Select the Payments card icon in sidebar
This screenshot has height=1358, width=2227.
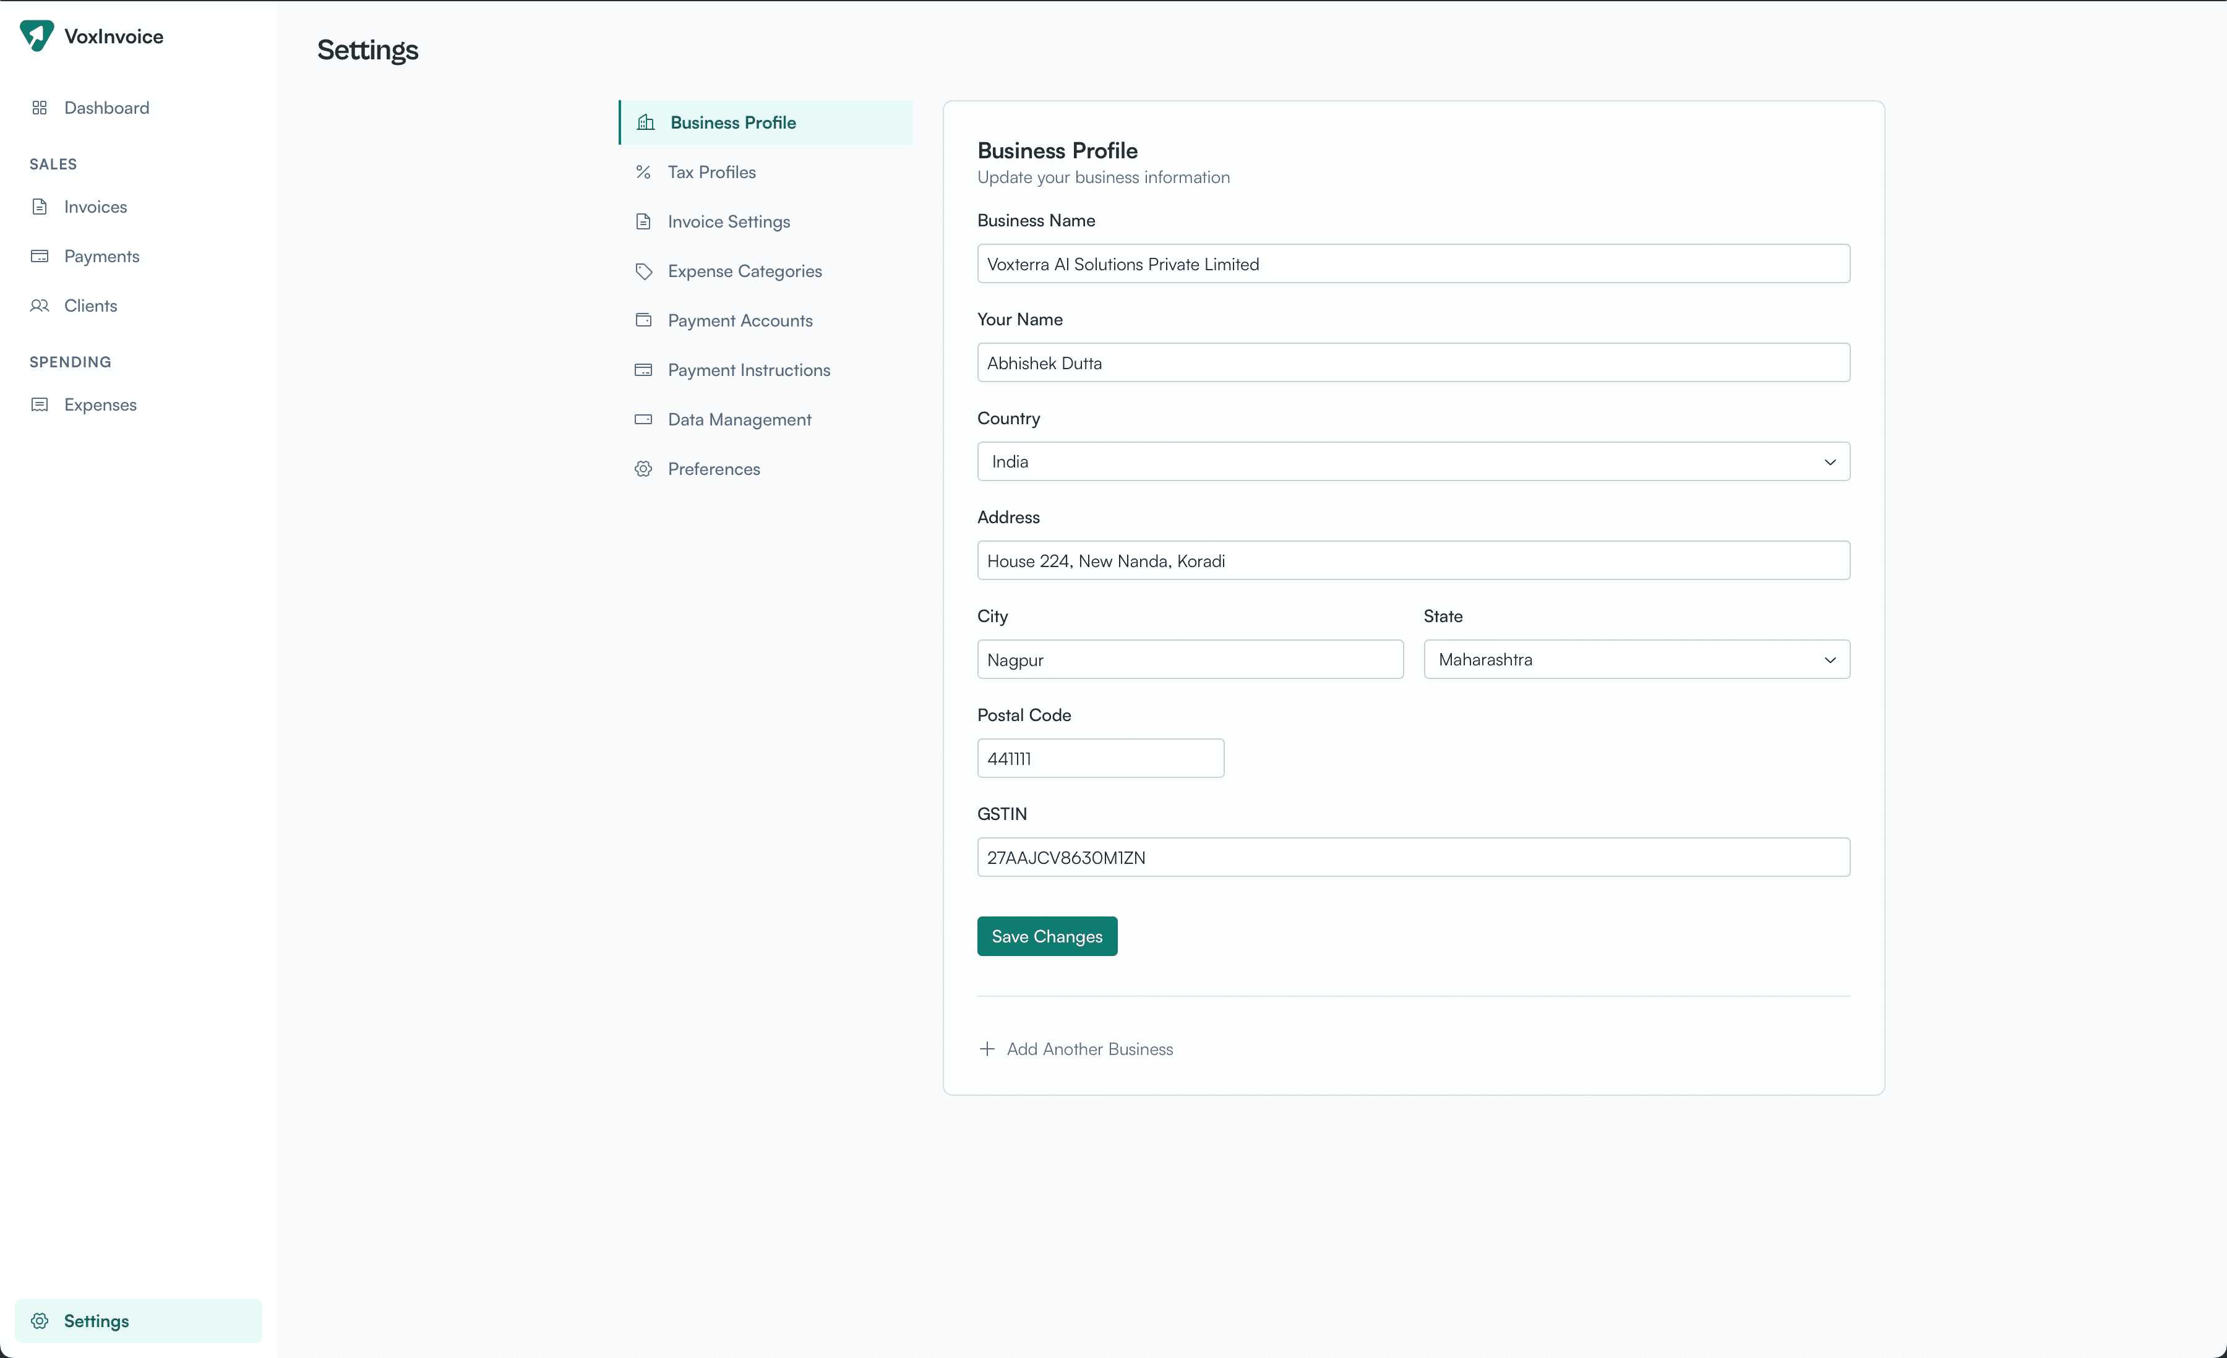coord(40,255)
